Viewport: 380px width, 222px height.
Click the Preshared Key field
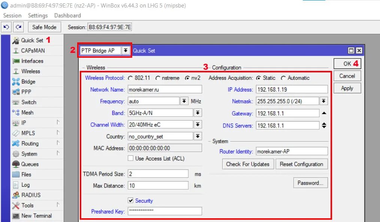pyautogui.click(x=165, y=211)
